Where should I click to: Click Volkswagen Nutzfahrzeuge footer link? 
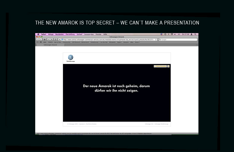point(162,124)
